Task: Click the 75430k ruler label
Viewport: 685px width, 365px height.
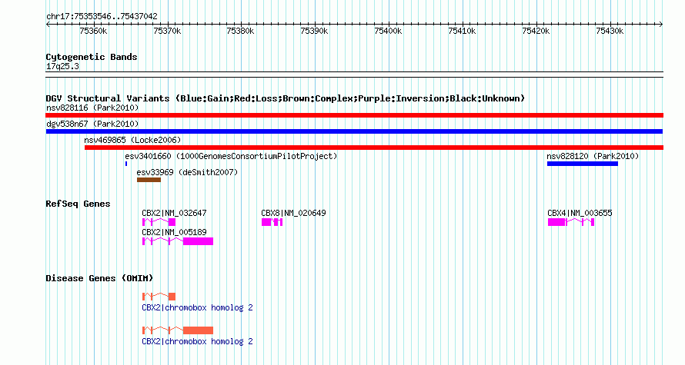Action: click(x=610, y=32)
